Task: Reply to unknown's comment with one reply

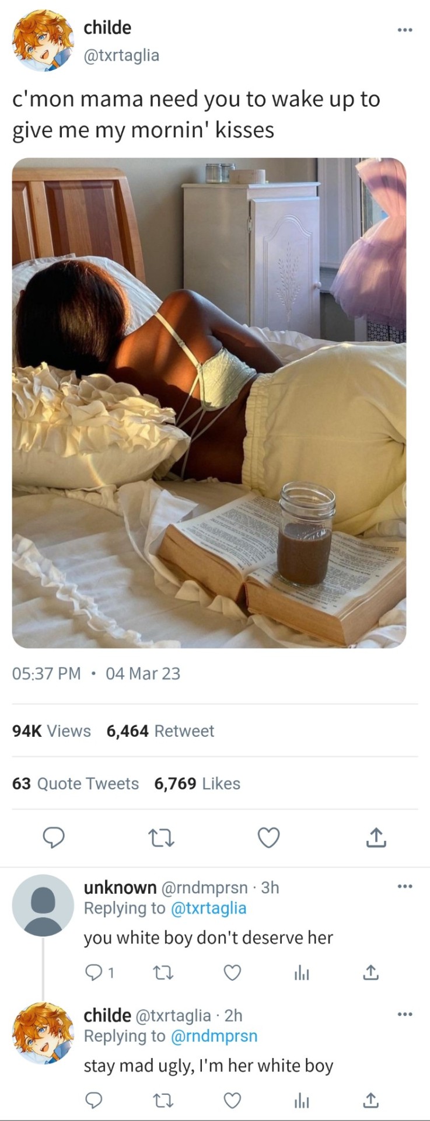Action: pyautogui.click(x=94, y=972)
